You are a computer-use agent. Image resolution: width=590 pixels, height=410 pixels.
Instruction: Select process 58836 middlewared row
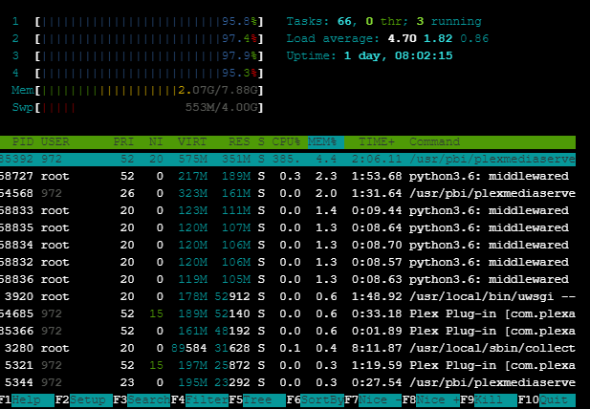tap(288, 279)
